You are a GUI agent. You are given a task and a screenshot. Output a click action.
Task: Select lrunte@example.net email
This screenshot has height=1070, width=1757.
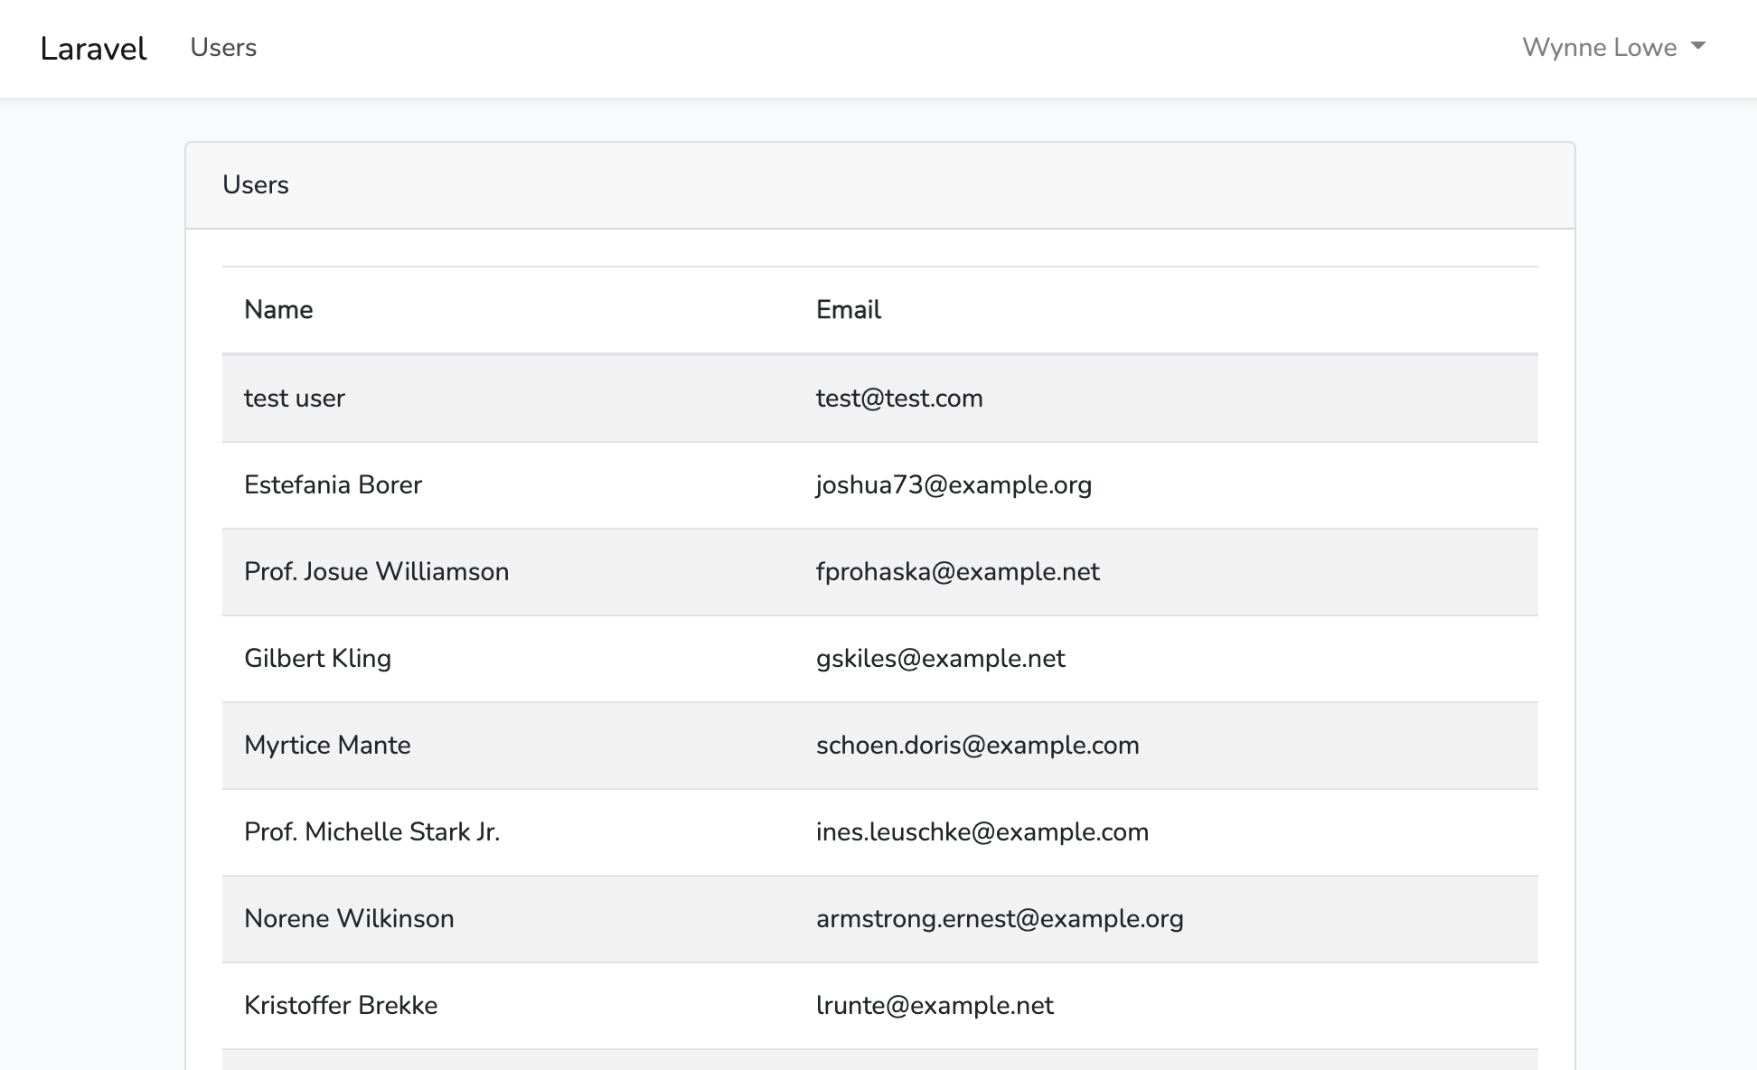935,1005
